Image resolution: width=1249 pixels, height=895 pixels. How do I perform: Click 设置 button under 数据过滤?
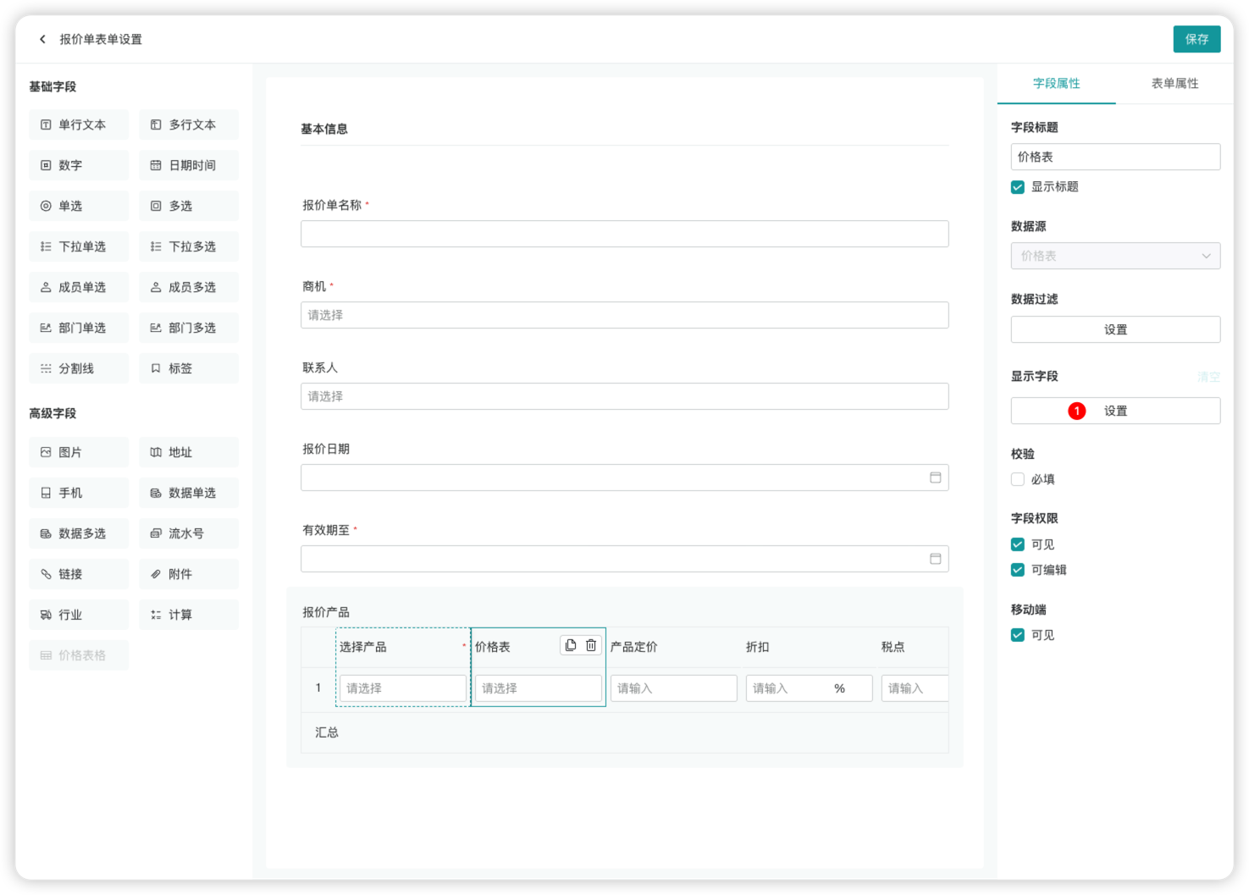pyautogui.click(x=1115, y=329)
